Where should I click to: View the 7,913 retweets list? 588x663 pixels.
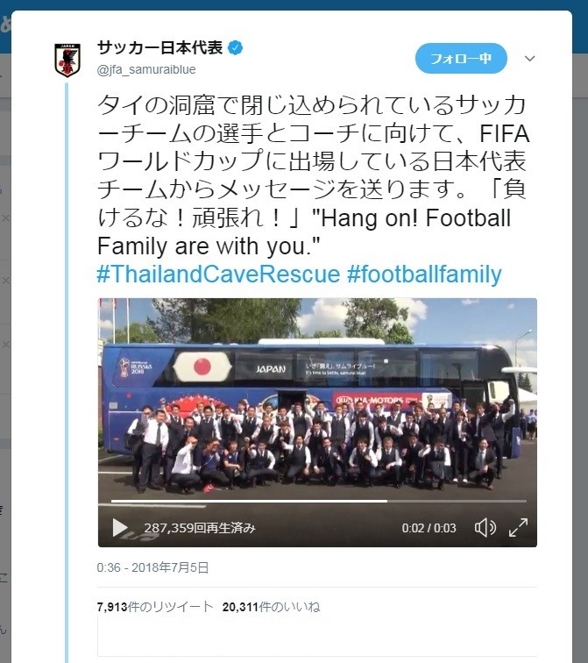[155, 607]
